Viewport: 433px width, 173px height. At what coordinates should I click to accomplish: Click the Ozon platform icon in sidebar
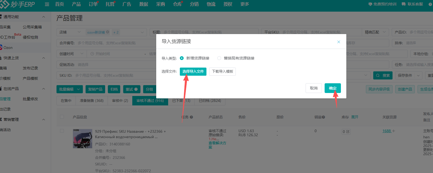tap(1, 48)
